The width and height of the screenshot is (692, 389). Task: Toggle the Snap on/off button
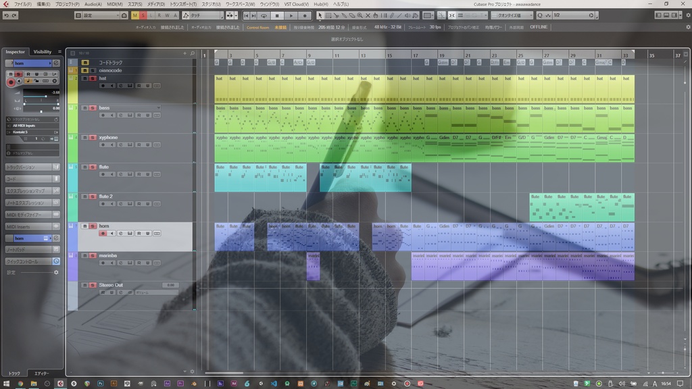click(452, 16)
